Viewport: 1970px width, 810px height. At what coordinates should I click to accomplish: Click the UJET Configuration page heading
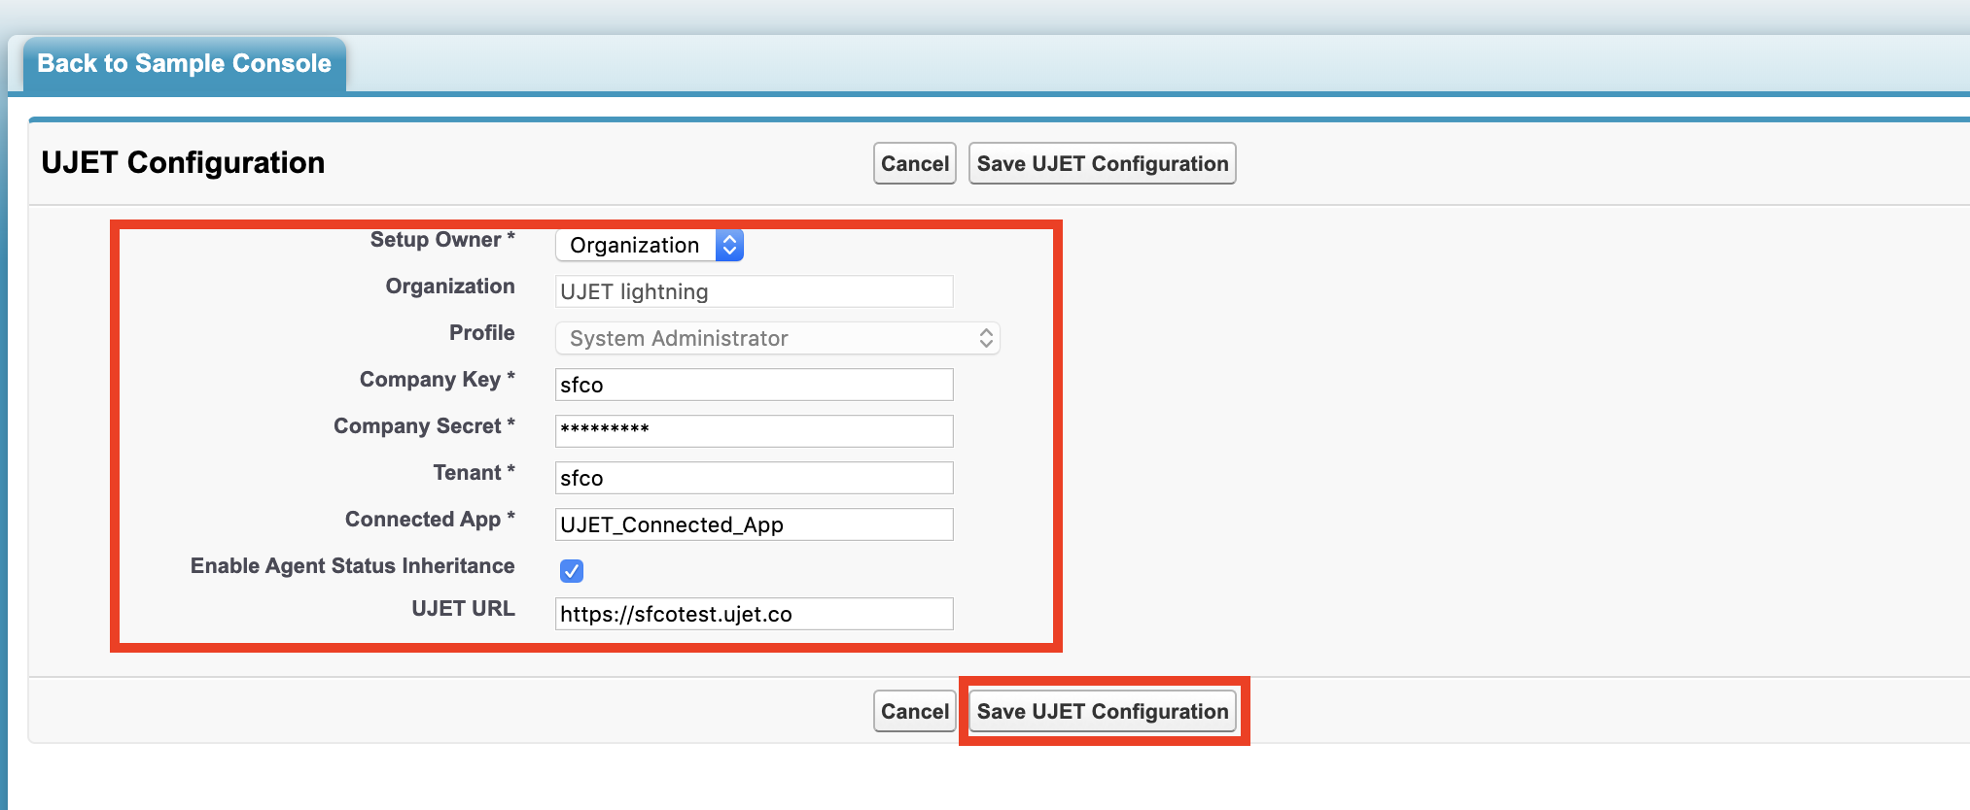183,163
